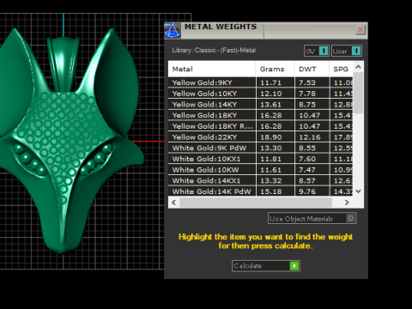
Task: Sort by the Grams column header
Action: pyautogui.click(x=275, y=69)
